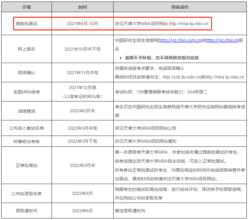Click the 寄送录取通知书 text
This screenshot has height=220, width=248.
point(130,211)
